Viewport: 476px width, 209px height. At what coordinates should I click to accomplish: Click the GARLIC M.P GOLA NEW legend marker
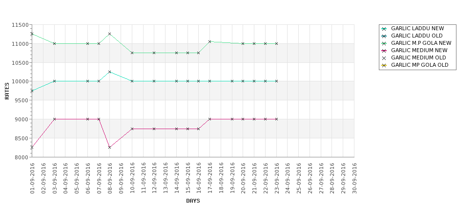[384, 43]
